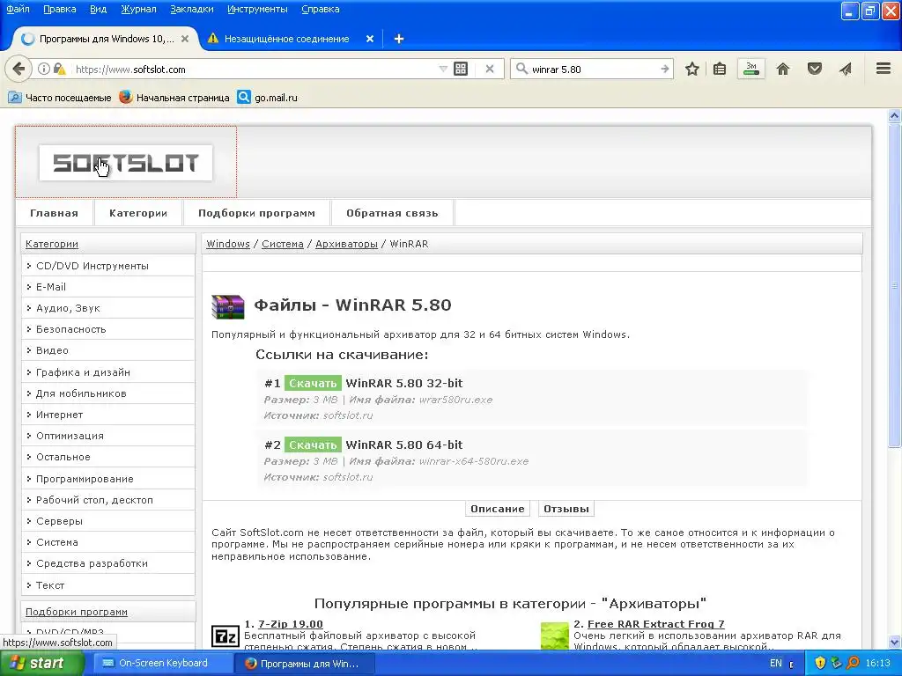Open the QR grid icon in address bar
This screenshot has width=902, height=676.
point(461,69)
